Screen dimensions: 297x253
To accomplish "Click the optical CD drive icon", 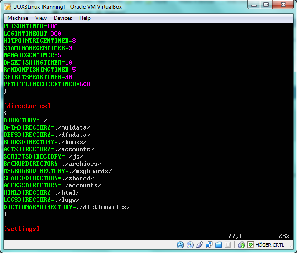I will 190,245.
